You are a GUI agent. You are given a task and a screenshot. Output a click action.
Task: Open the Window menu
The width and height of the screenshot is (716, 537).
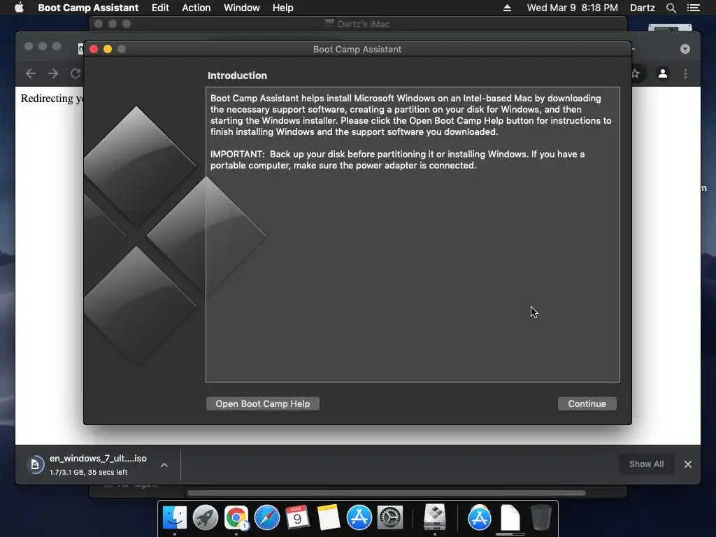pos(241,8)
